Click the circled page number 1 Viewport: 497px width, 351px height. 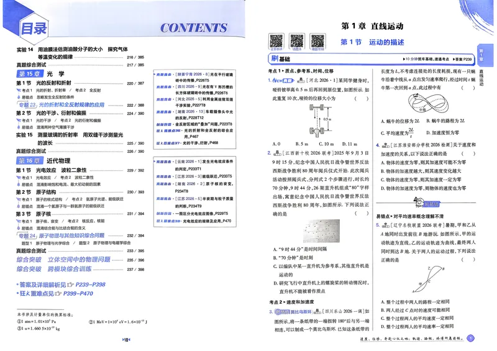coord(471,339)
